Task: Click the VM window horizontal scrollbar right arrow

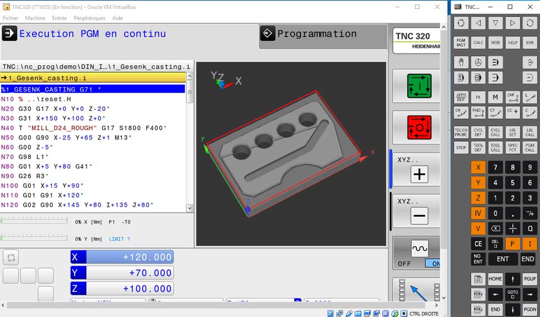Action: coord(436,305)
